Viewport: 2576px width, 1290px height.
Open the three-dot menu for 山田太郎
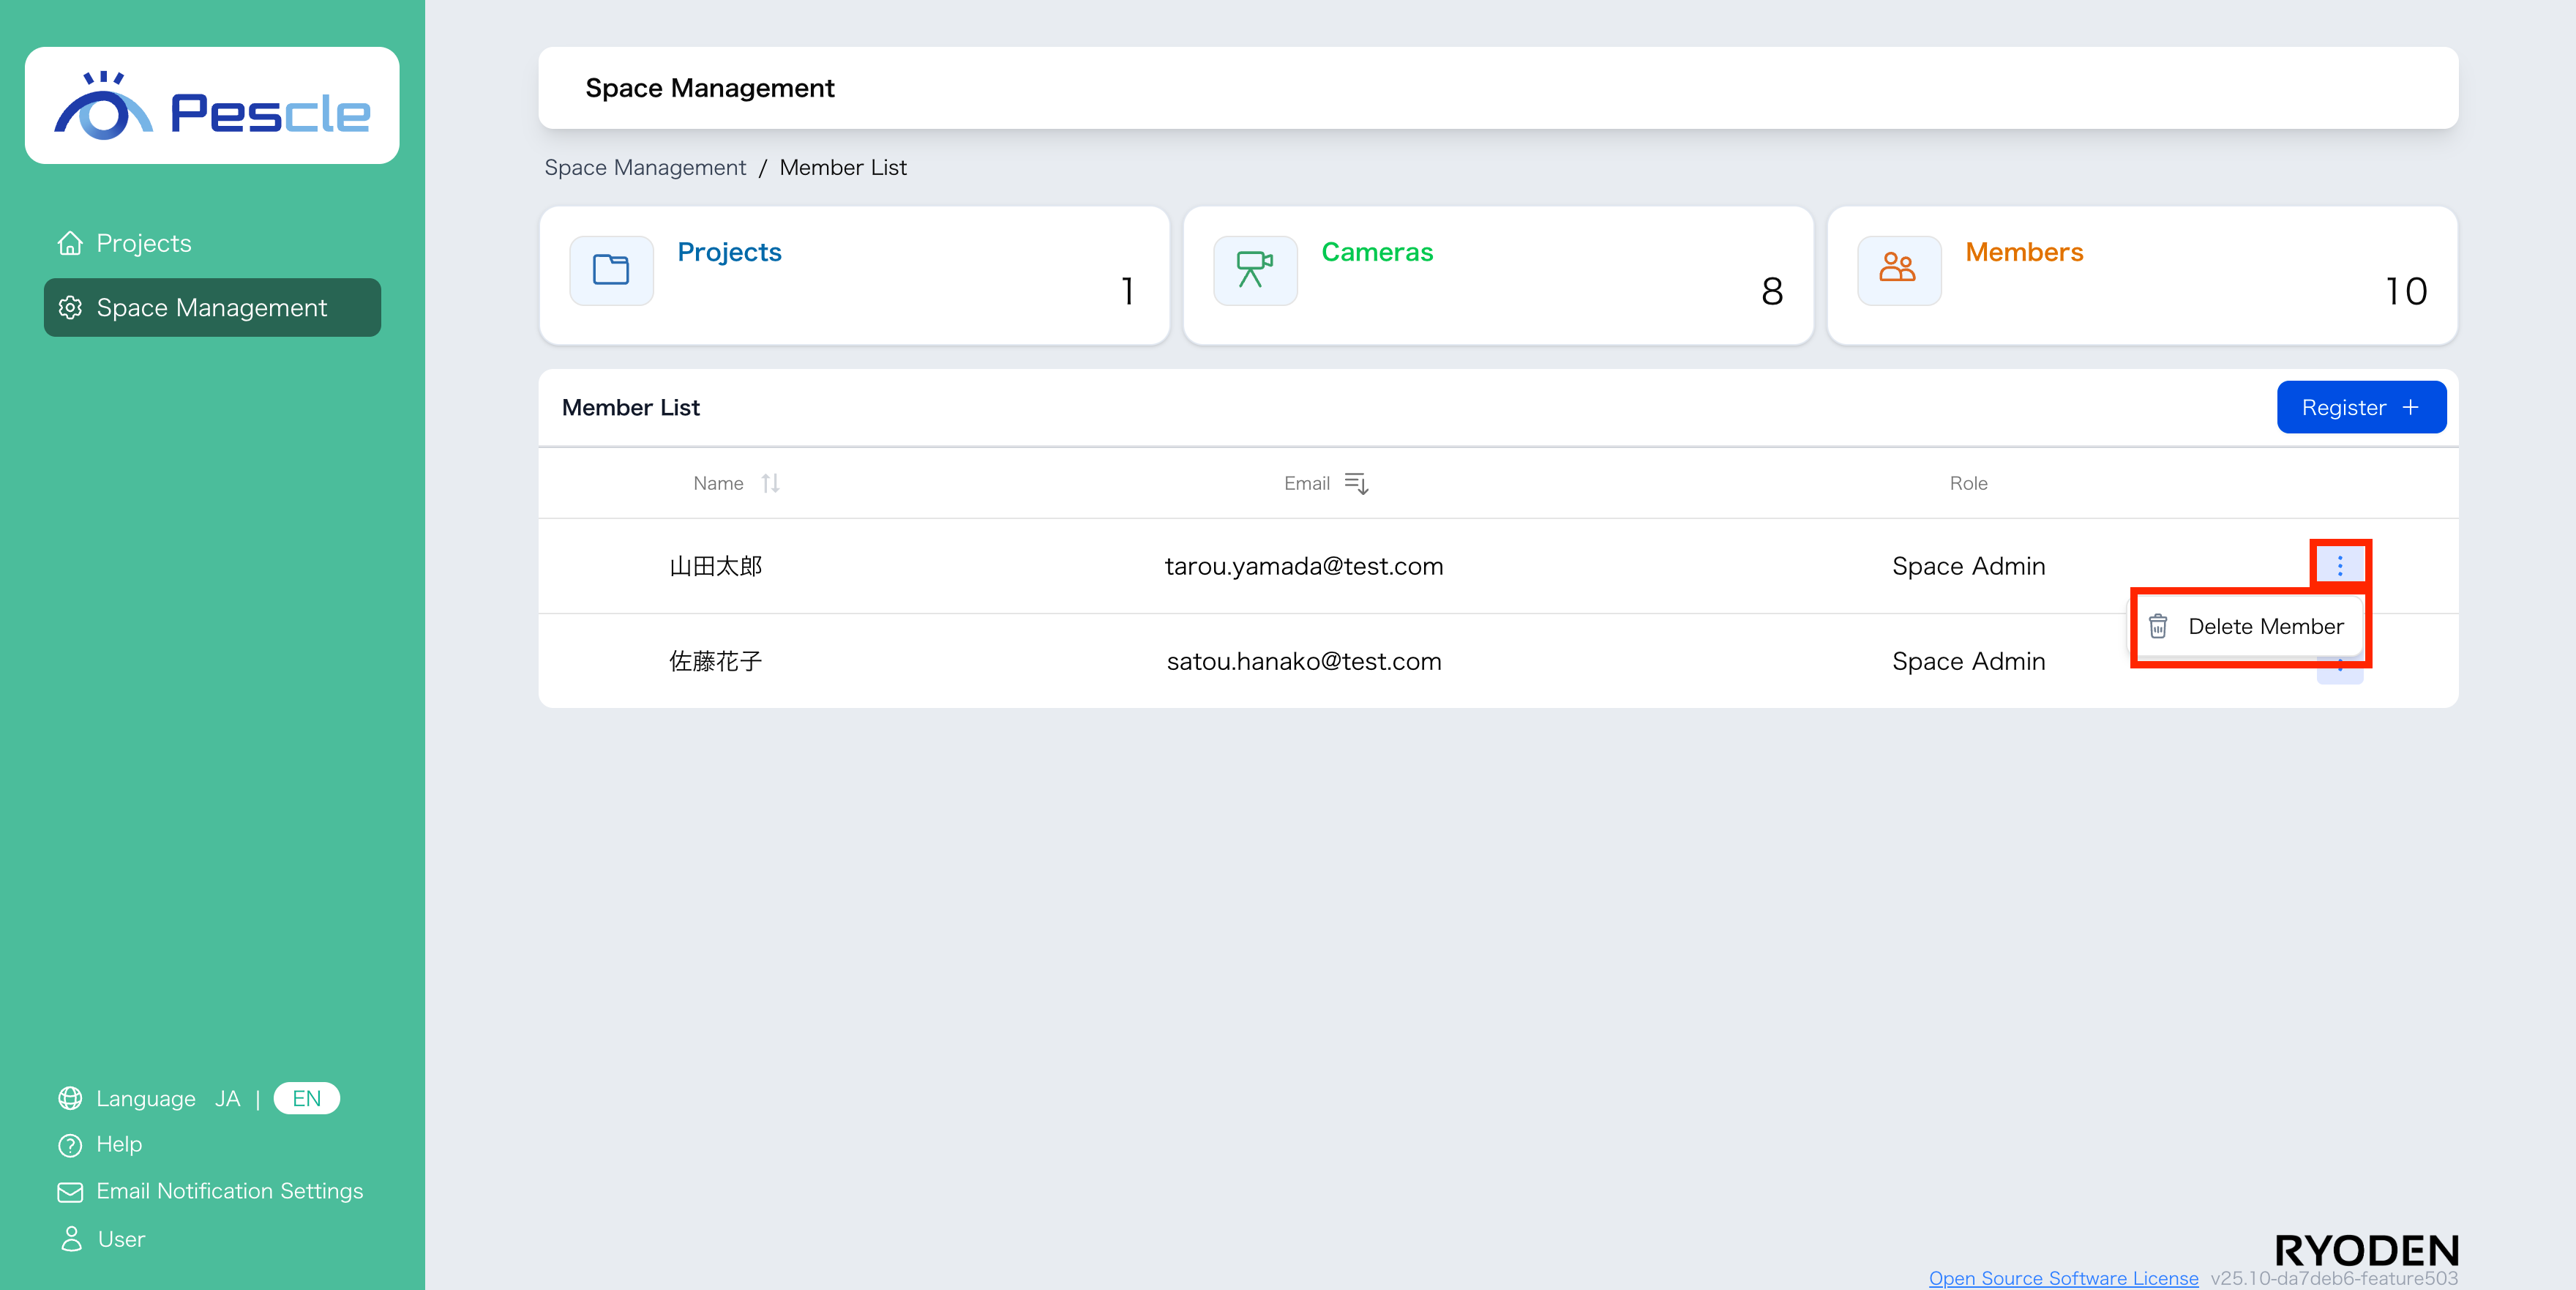(x=2339, y=565)
